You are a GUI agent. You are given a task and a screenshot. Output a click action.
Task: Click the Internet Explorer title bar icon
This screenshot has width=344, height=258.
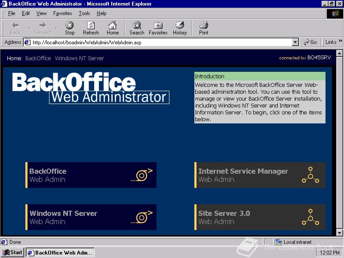(x=4, y=4)
